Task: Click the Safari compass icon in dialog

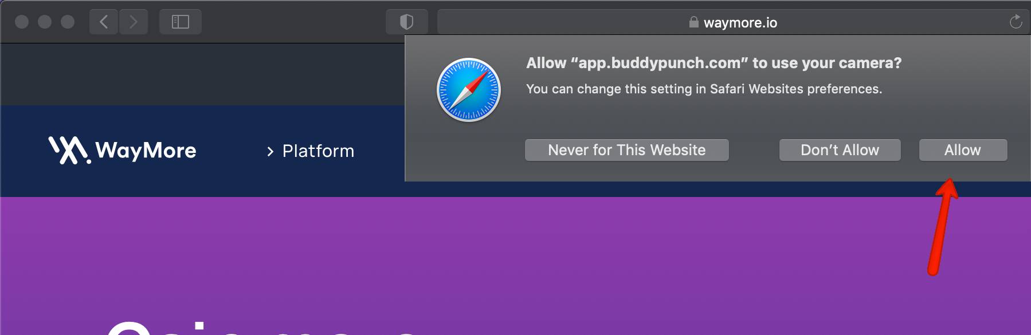Action: click(469, 90)
